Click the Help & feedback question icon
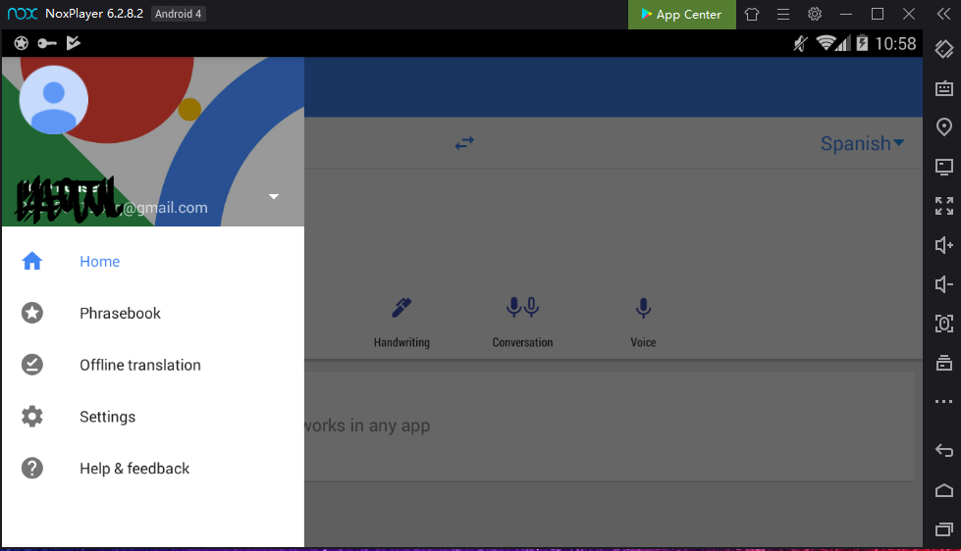 (x=32, y=469)
